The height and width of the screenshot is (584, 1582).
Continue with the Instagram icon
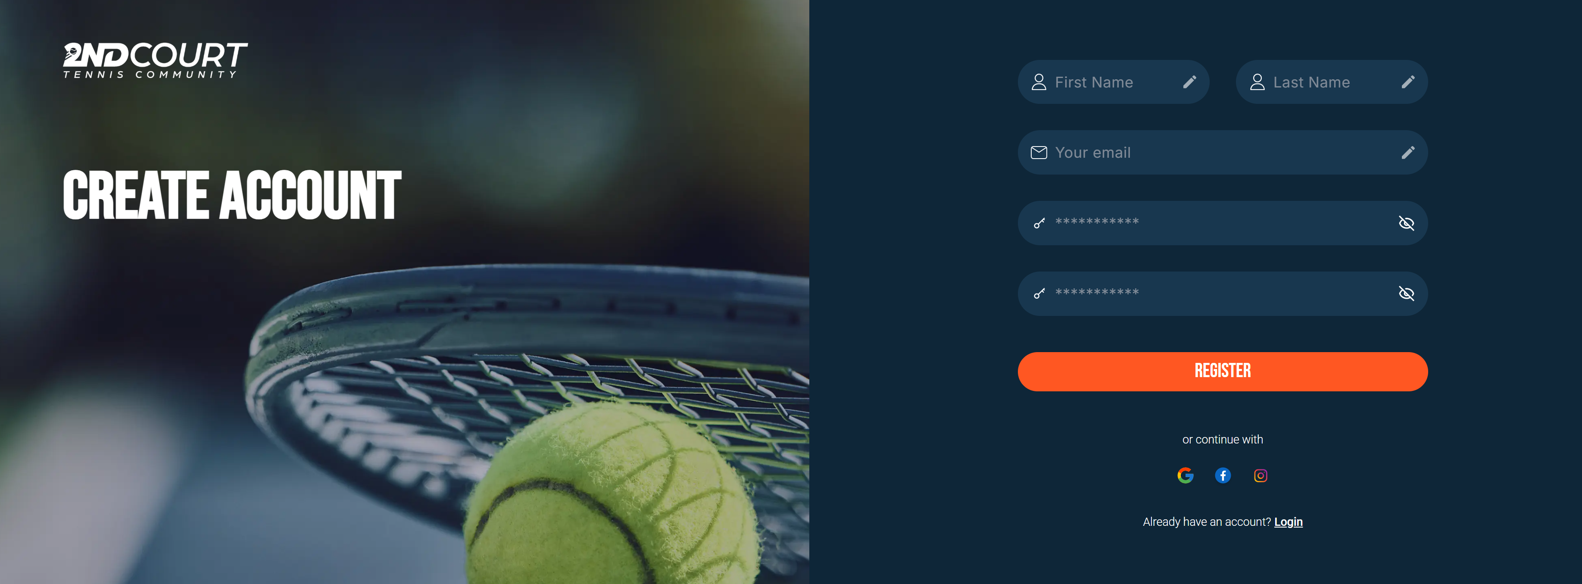pyautogui.click(x=1260, y=475)
